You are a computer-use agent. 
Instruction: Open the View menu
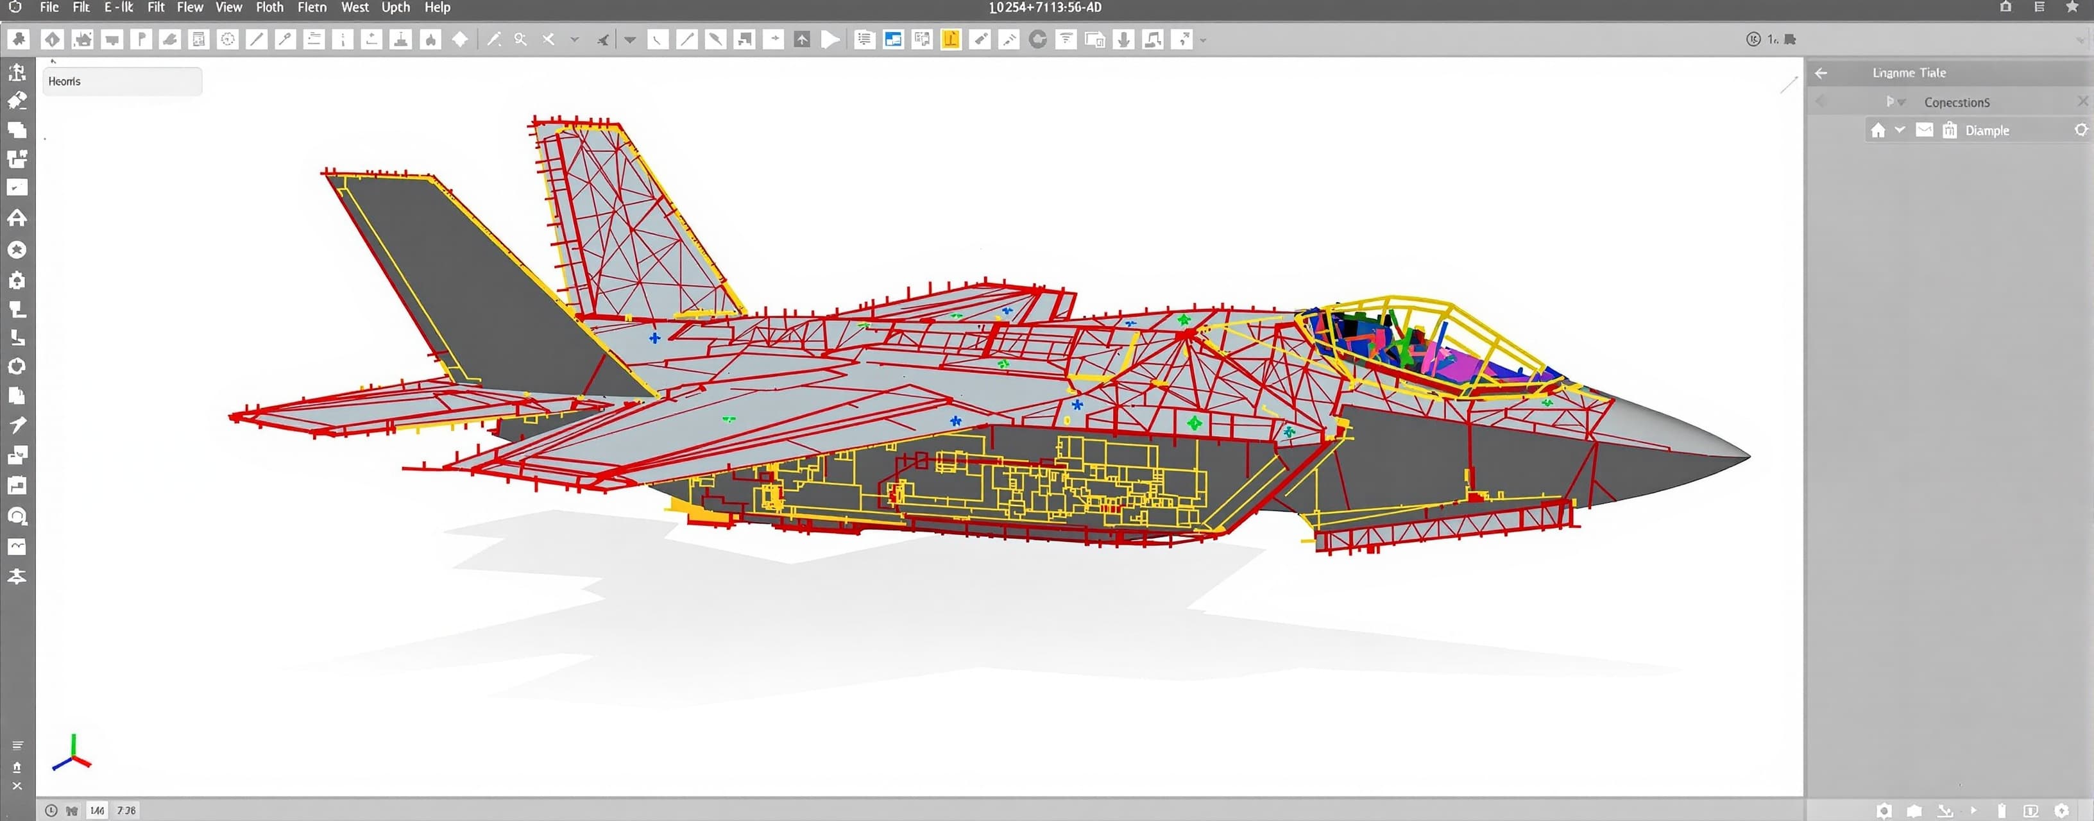click(x=228, y=7)
